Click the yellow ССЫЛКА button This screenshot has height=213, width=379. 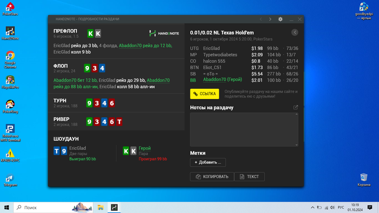(205, 94)
